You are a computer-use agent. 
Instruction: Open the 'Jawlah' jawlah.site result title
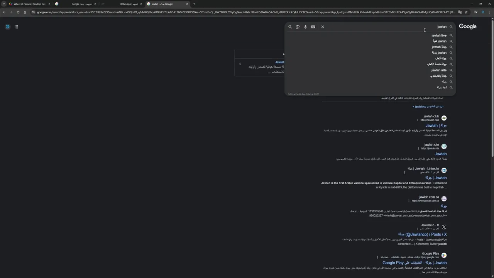pyautogui.click(x=440, y=154)
